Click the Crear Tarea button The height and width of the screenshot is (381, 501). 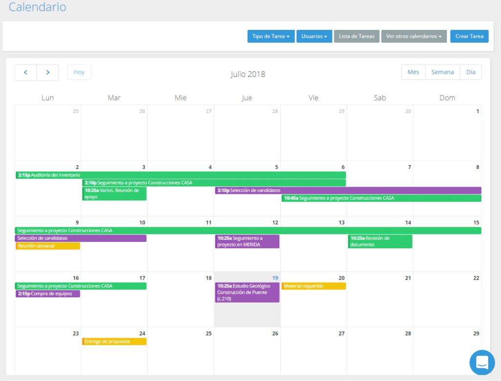pos(469,36)
